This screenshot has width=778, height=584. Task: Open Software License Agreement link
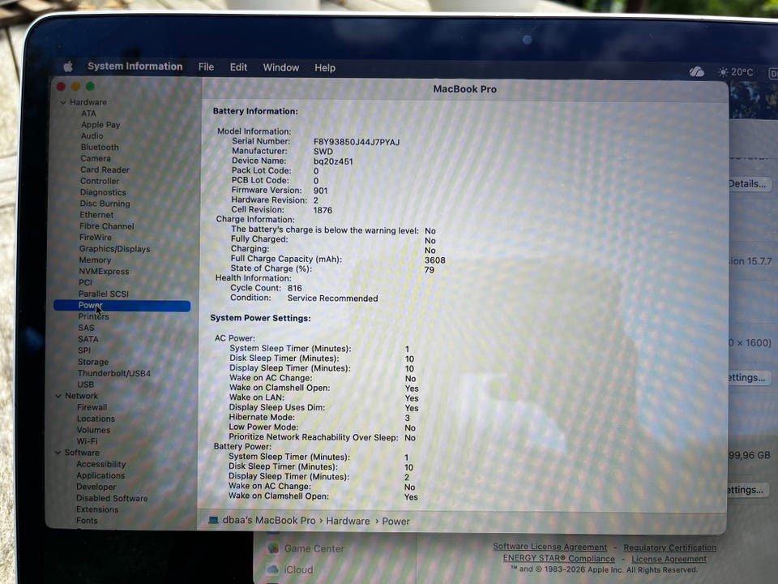pos(549,547)
